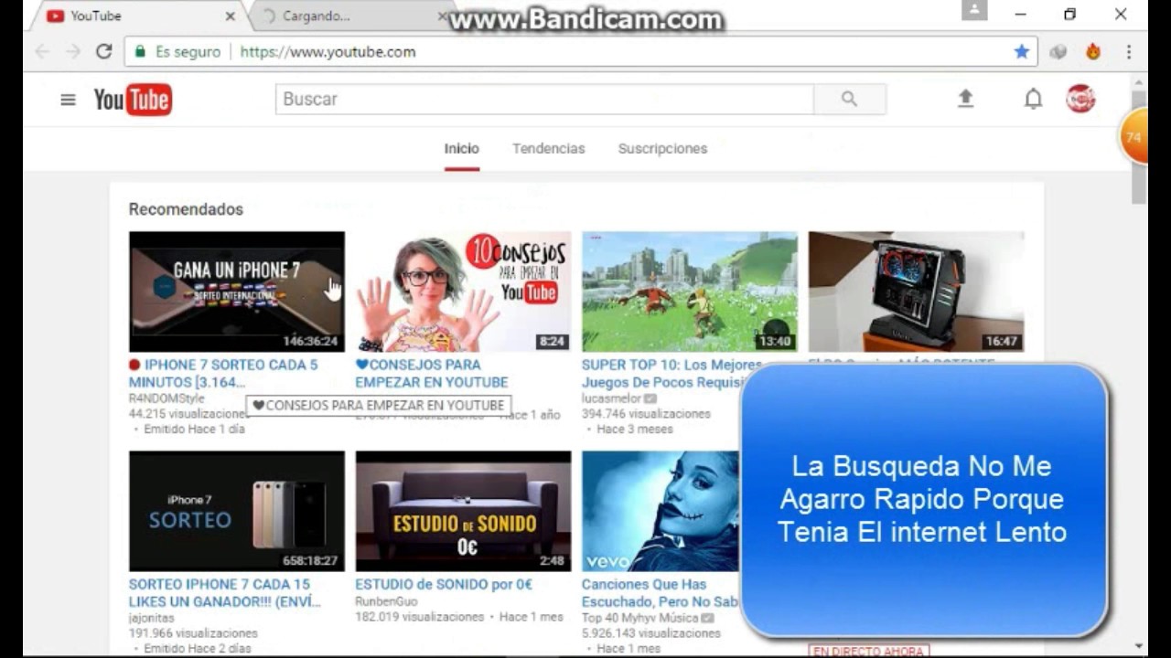Open the Zelda gameplay thumbnail 13:40
This screenshot has width=1171, height=658.
click(690, 292)
